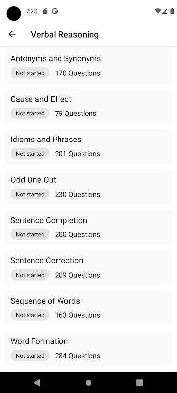Tap the back arrow icon
This screenshot has height=393, width=177.
[x=12, y=34]
